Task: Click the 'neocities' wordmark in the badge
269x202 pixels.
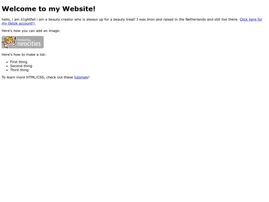Action: point(29,43)
